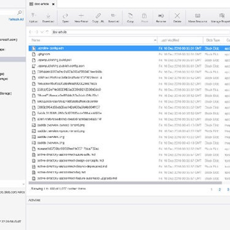Select active-directory-aadconnect-azure-adfs.md file
Viewport: 230px width, 230px height.
[x=66, y=155]
